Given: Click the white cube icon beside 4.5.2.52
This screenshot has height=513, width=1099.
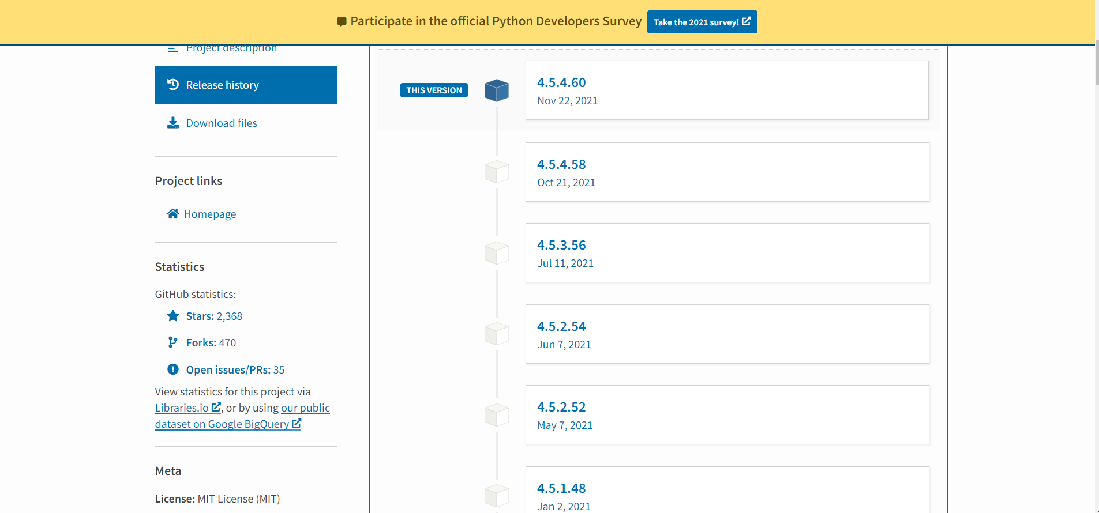Looking at the screenshot, I should 497,415.
